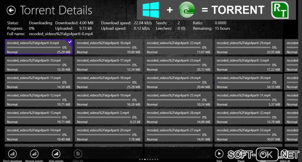Select the algs4partI-19.mp4 file tile
The height and width of the screenshot is (162, 302).
point(109,99)
